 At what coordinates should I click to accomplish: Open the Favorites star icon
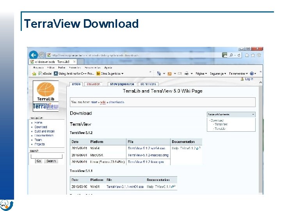[x=253, y=55]
